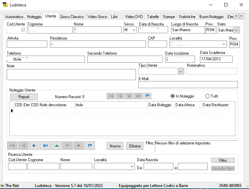Open the Video Gioco tab
The width and height of the screenshot is (249, 189).
click(x=97, y=17)
